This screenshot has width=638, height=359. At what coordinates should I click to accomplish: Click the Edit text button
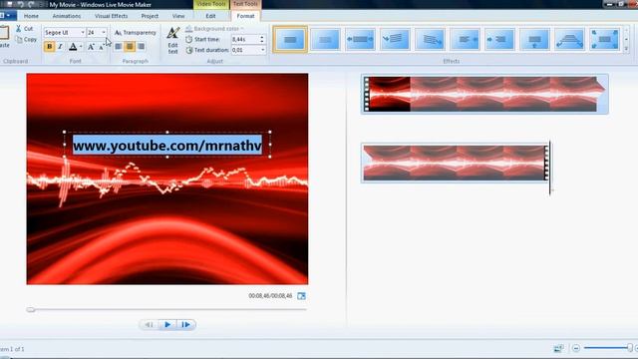(172, 40)
